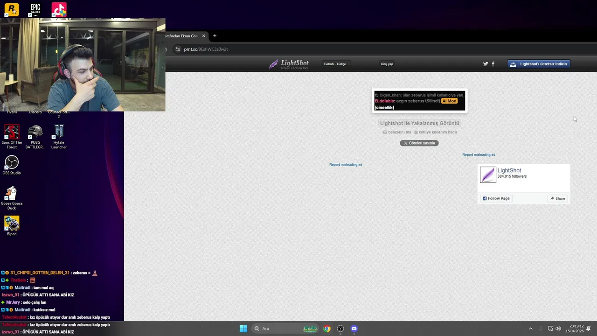Click the "Giriş yap" login link
The image size is (597, 336).
[x=387, y=64]
